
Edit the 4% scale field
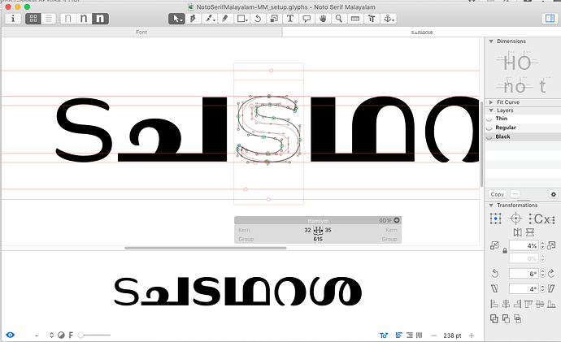click(524, 245)
